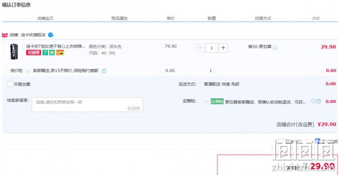Toggle the 匿名购买 anonymous purchase checkbox
Viewport: 339px width, 175px height.
point(317,141)
